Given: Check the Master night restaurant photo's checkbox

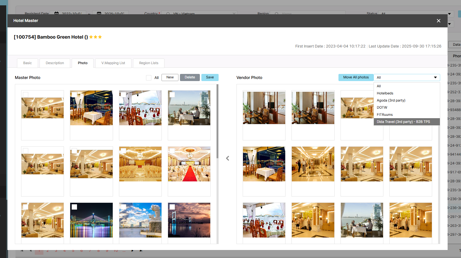Looking at the screenshot, I should pyautogui.click(x=74, y=94).
